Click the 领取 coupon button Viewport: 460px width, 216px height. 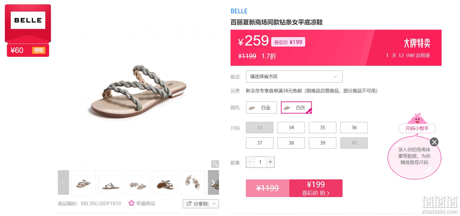click(39, 50)
